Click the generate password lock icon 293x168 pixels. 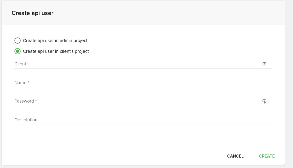coord(264,101)
